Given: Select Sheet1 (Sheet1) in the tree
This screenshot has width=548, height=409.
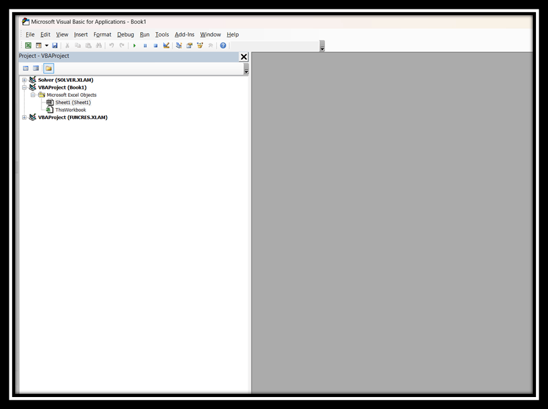Looking at the screenshot, I should (73, 103).
